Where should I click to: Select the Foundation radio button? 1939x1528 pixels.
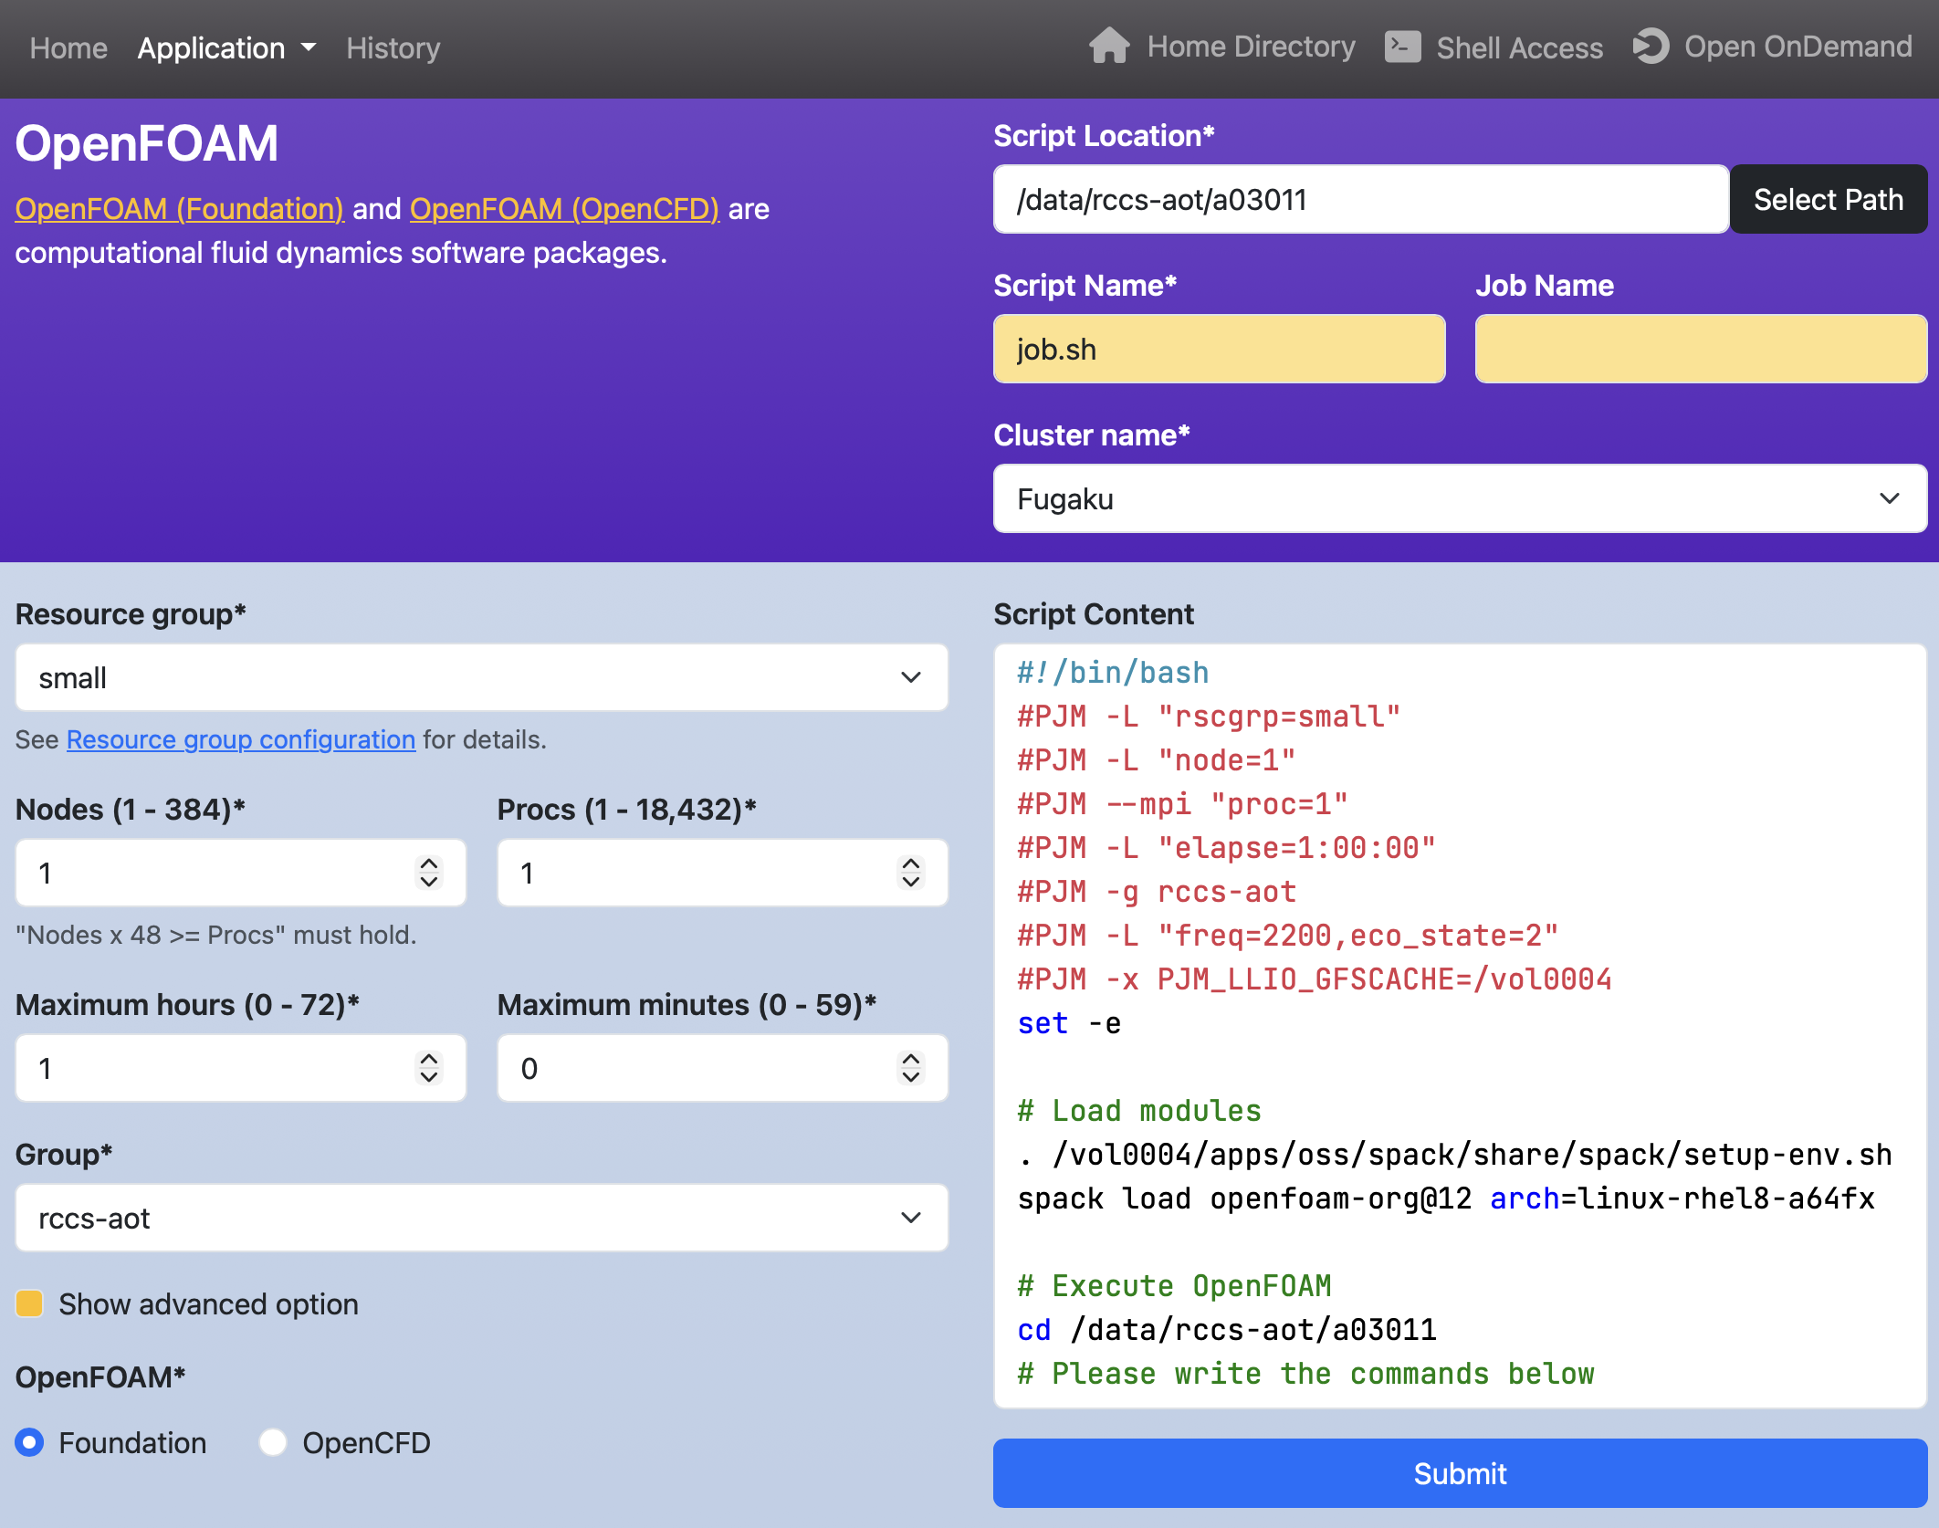(x=29, y=1442)
